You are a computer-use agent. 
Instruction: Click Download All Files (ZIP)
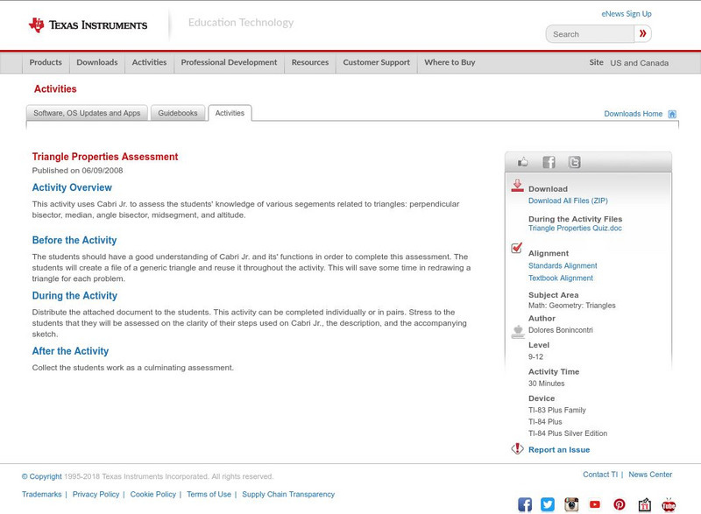point(568,201)
